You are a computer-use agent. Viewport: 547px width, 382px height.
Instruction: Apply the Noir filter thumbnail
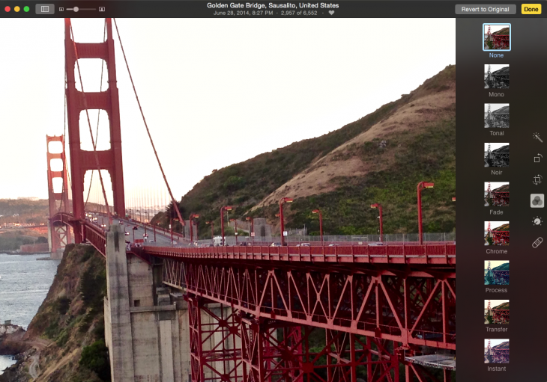(x=496, y=155)
